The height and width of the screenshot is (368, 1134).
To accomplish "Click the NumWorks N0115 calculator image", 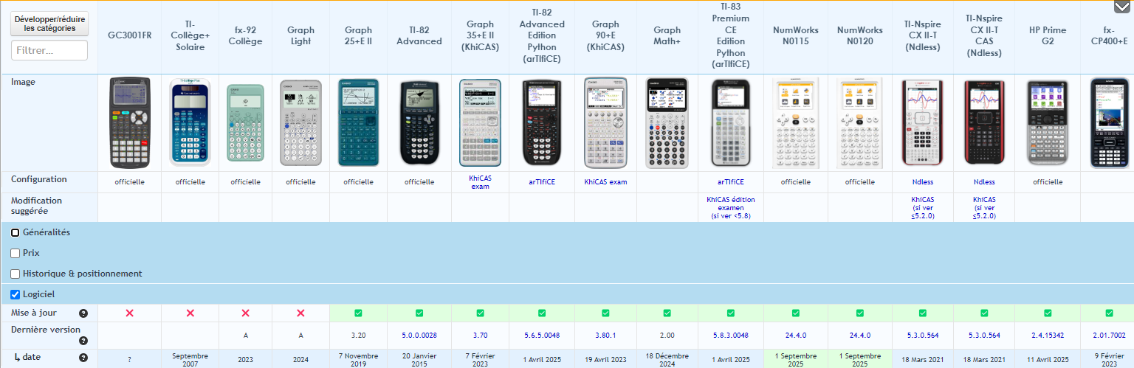I will coord(795,122).
